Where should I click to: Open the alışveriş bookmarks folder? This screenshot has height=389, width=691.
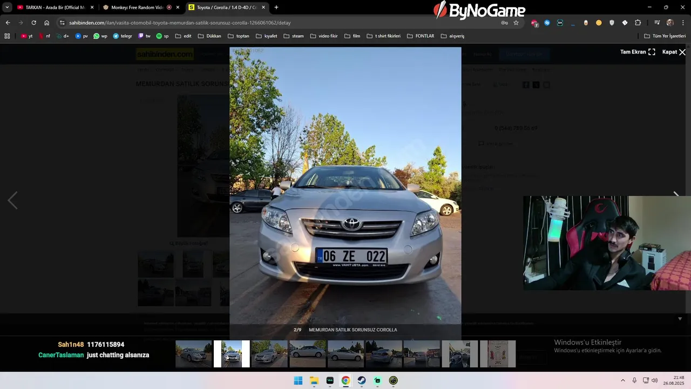tap(452, 36)
